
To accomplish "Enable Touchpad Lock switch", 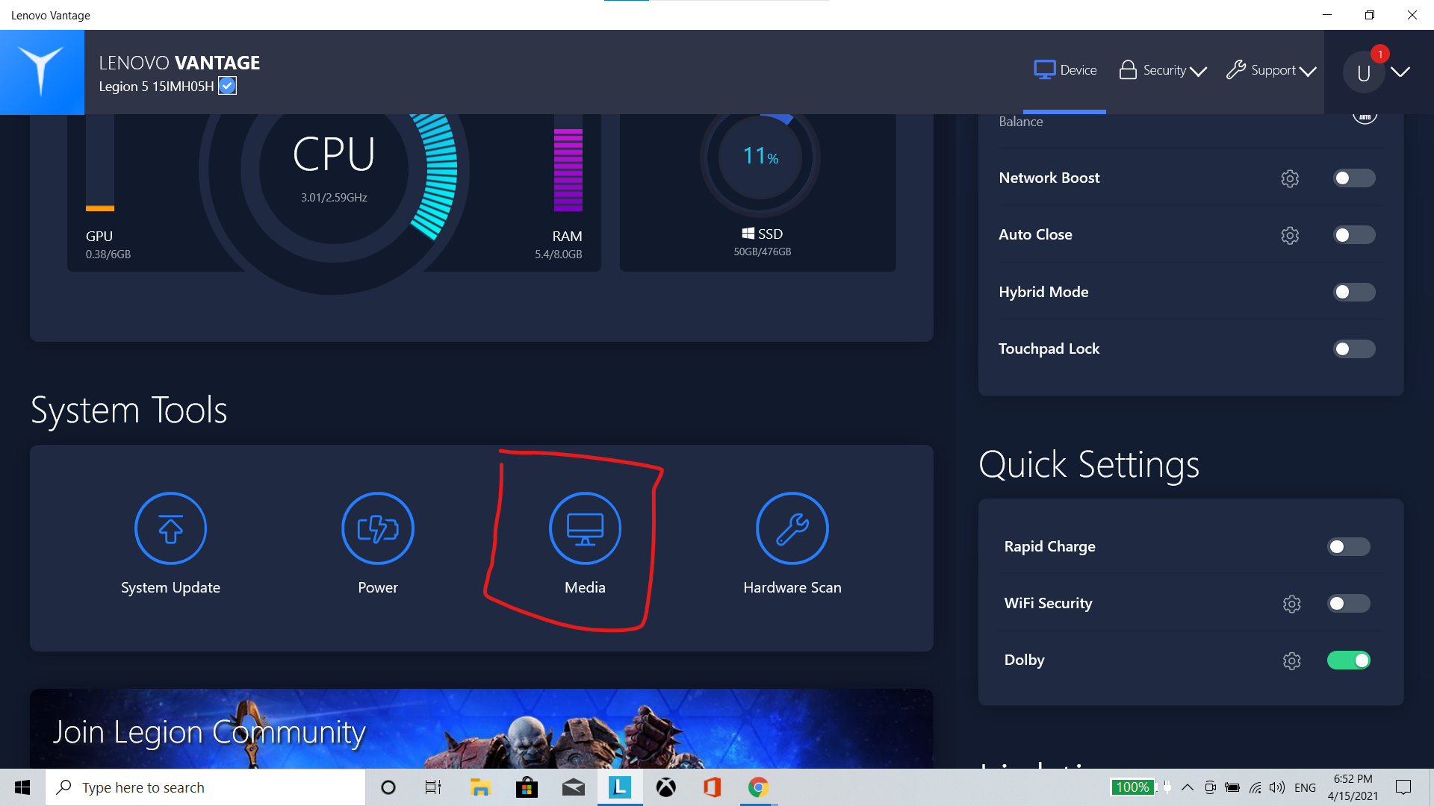I will click(x=1354, y=349).
